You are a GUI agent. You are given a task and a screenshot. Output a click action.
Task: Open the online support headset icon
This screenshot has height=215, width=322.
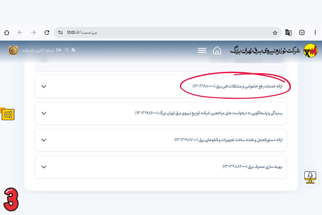310,177
